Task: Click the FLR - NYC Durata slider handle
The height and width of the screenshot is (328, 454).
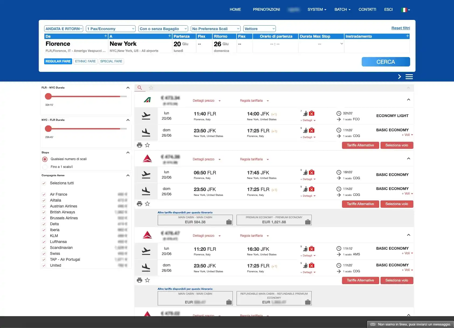Action: 48,96
